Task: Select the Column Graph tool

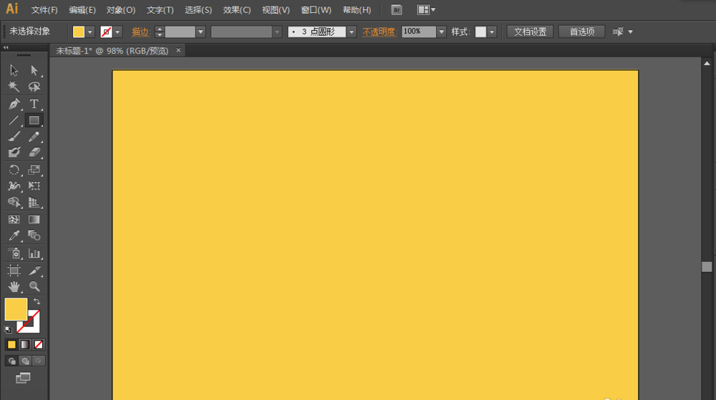Action: 34,253
